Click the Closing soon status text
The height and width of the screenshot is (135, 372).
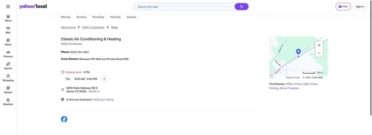[74, 72]
